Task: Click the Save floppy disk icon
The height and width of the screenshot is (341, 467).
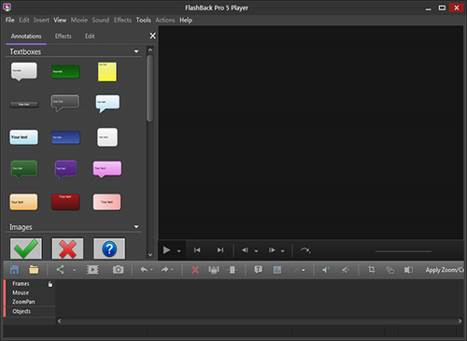Action: (x=14, y=270)
